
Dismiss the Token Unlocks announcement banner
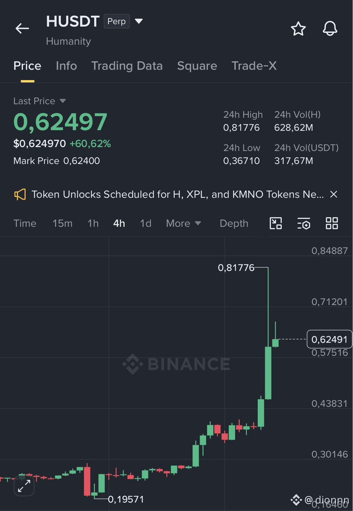333,195
